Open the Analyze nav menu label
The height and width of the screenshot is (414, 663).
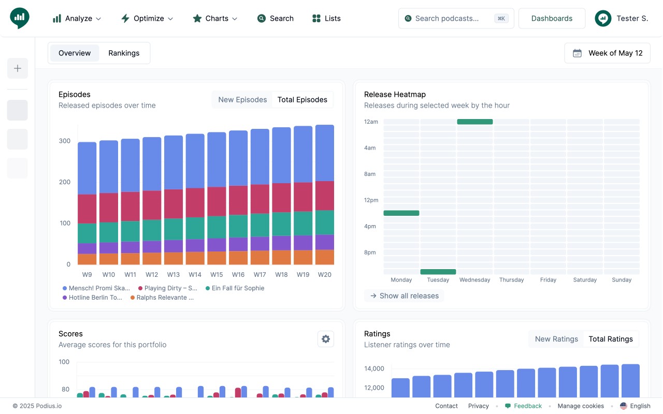79,19
